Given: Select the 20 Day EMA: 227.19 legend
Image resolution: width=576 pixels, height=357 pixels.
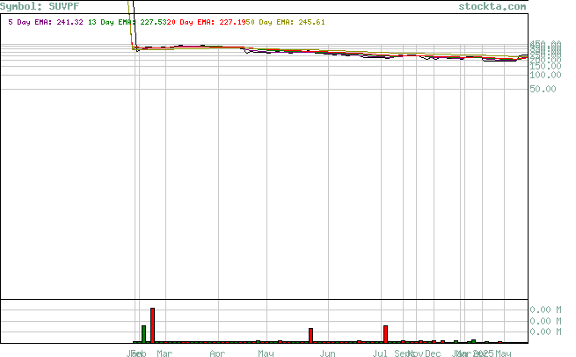Looking at the screenshot, I should (208, 22).
